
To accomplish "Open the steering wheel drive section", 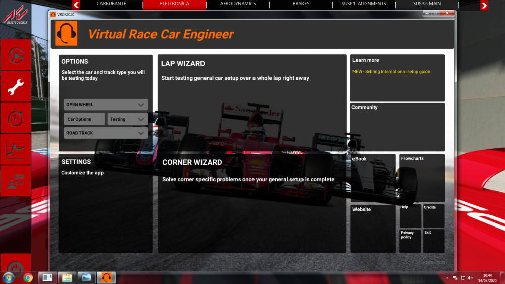I will (x=16, y=55).
